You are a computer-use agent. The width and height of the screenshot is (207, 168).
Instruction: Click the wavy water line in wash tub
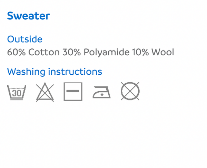17,88
